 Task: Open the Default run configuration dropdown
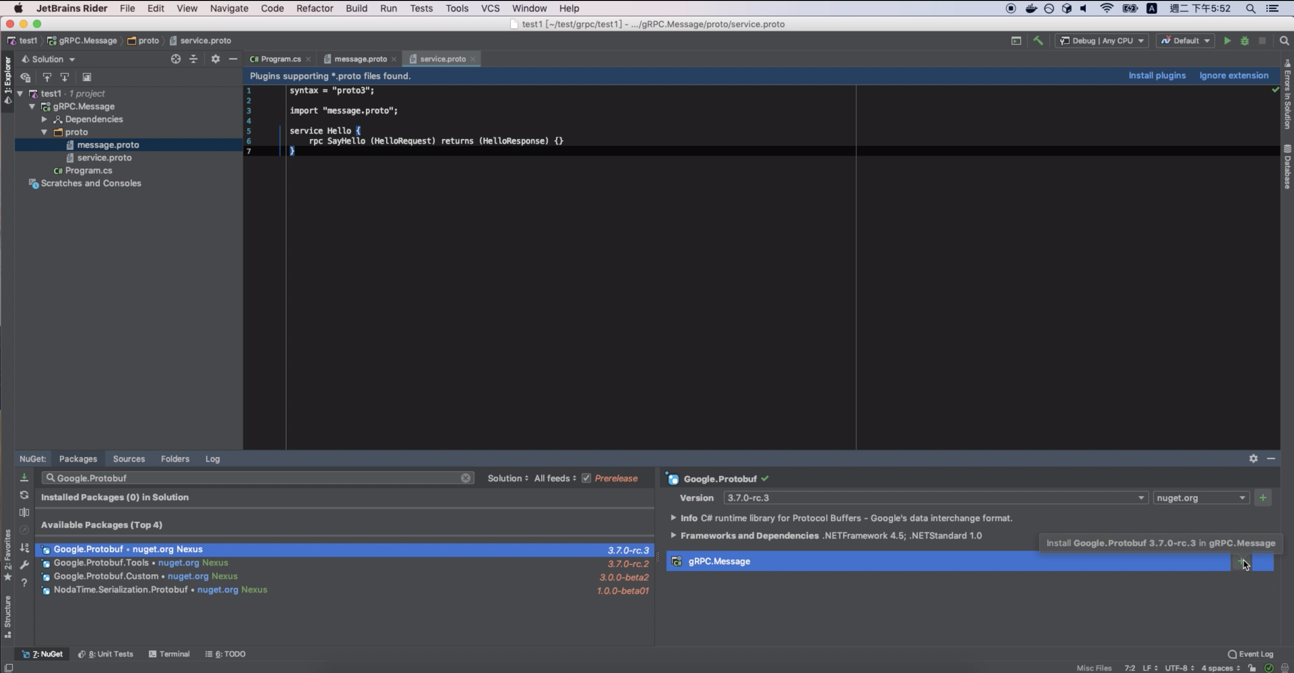click(x=1186, y=41)
